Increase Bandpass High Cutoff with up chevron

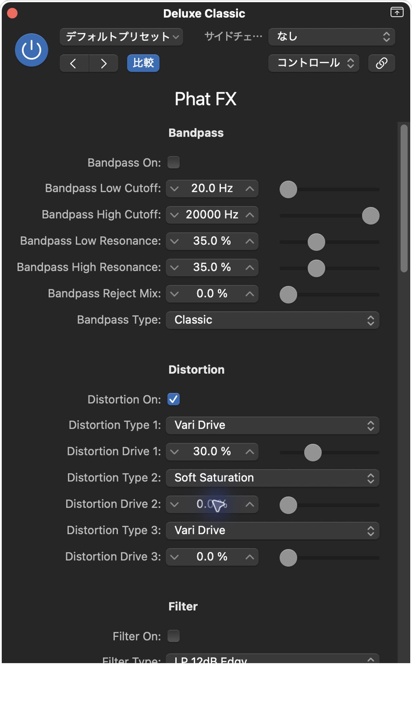point(250,215)
